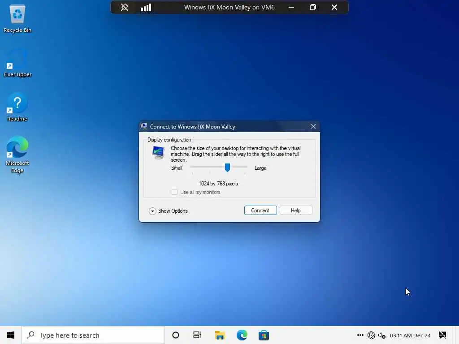459x344 pixels.
Task: Click the volume speaker tray icon
Action: pyautogui.click(x=381, y=335)
